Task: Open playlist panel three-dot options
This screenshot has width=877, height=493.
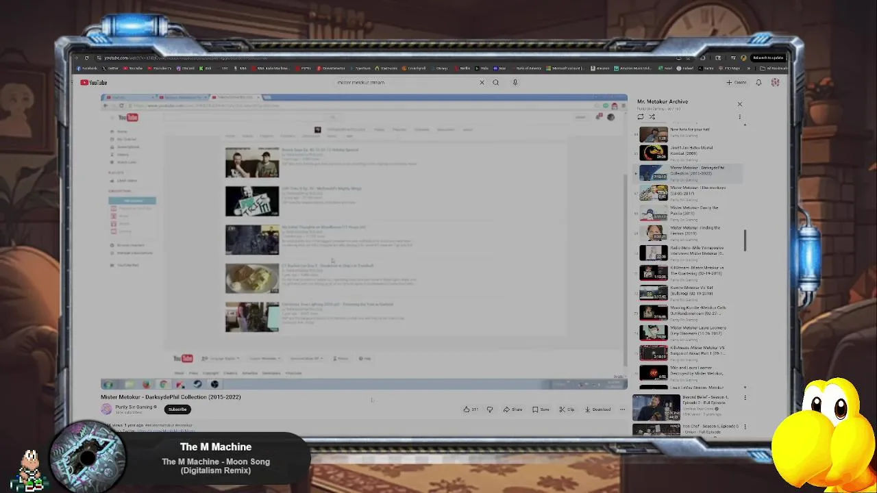Action: point(739,116)
